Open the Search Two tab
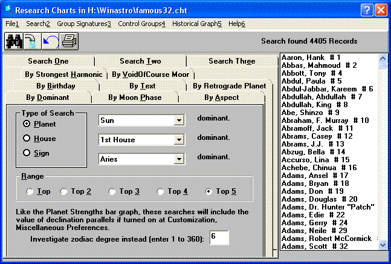This screenshot has width=391, height=264. tap(140, 61)
